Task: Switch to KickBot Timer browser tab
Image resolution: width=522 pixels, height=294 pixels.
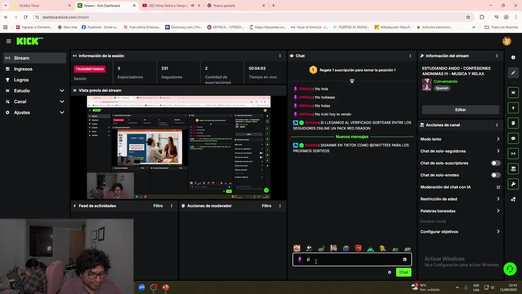Action: 41,6
